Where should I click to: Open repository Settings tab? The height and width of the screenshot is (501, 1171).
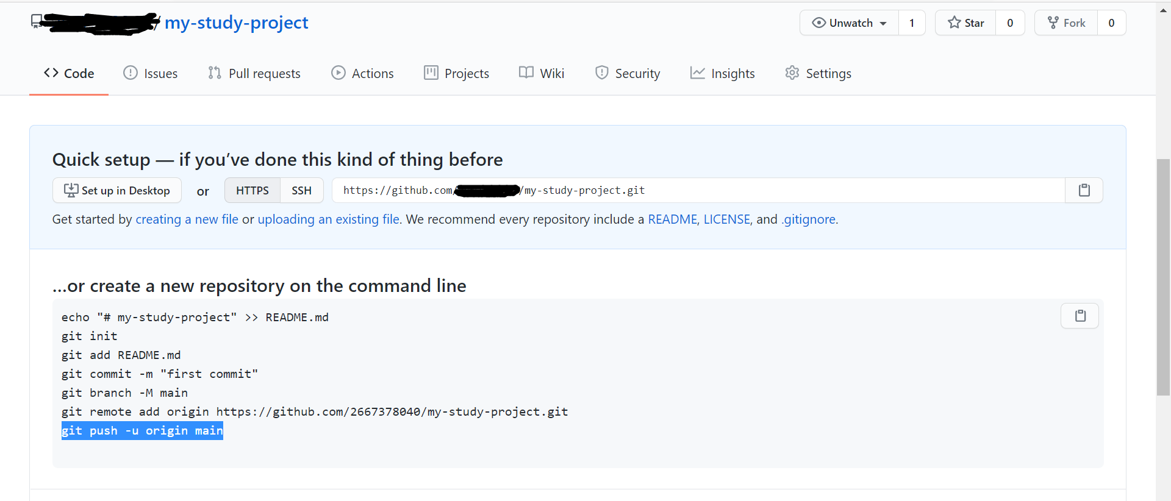818,73
